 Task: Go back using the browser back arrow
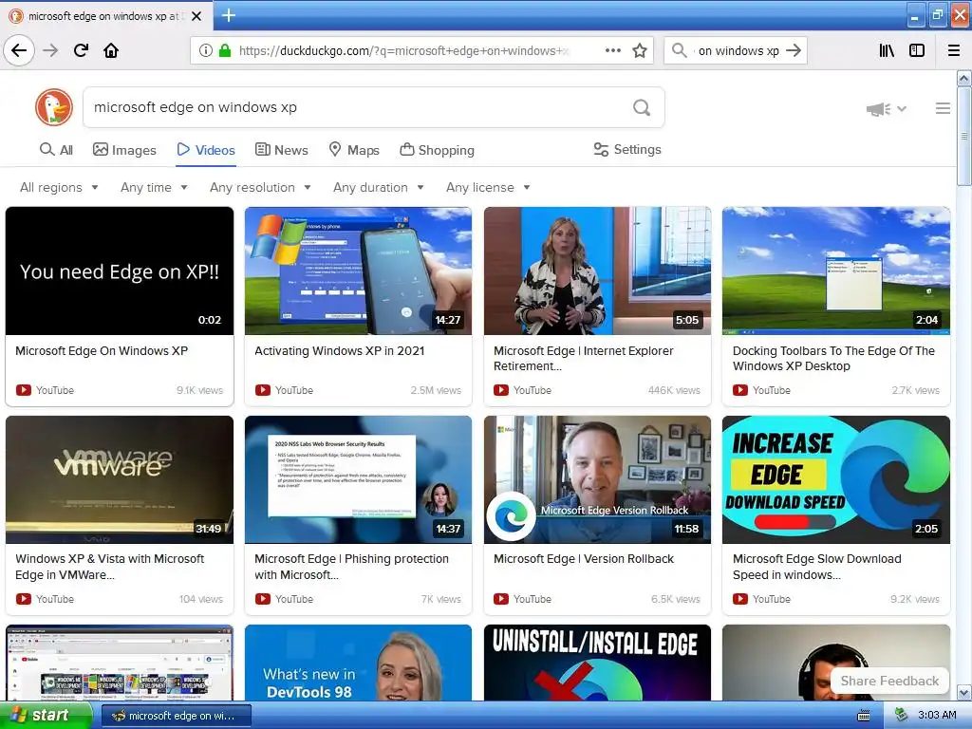(19, 50)
